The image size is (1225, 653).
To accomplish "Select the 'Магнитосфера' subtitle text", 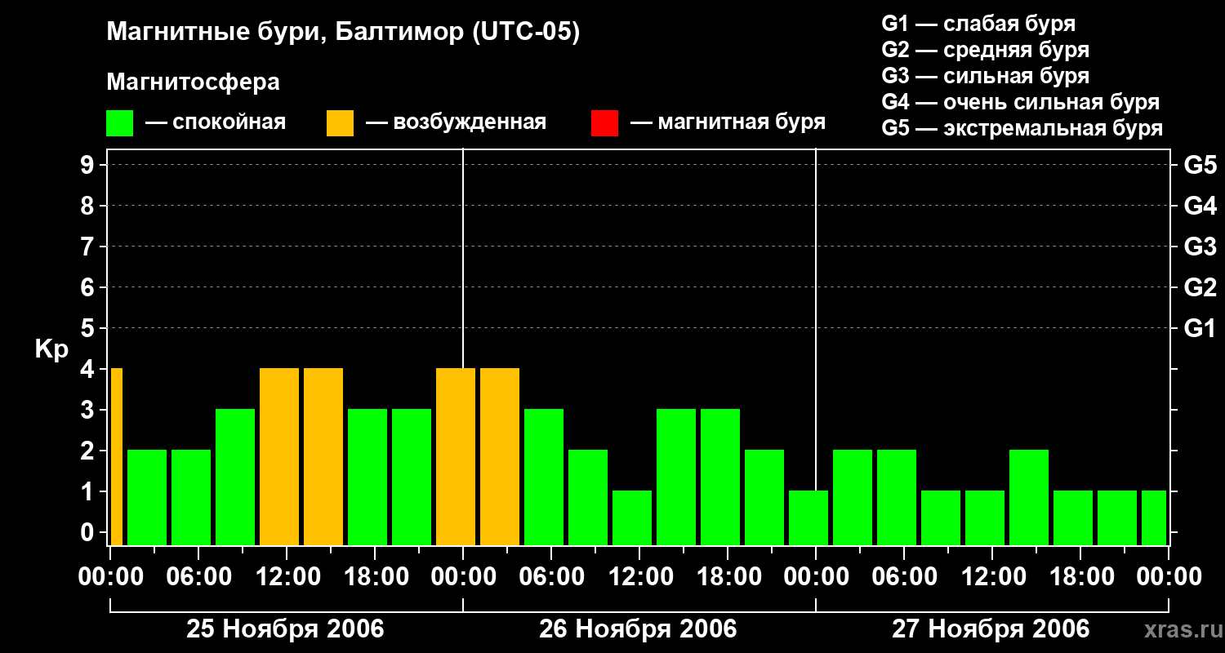I will coord(194,83).
